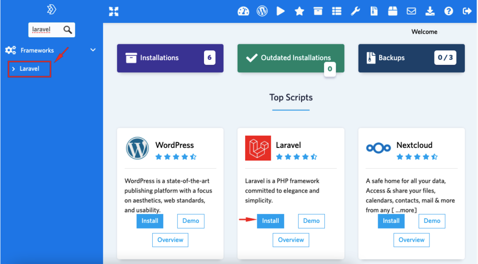Install WordPress
The height and width of the screenshot is (264, 478).
click(150, 221)
